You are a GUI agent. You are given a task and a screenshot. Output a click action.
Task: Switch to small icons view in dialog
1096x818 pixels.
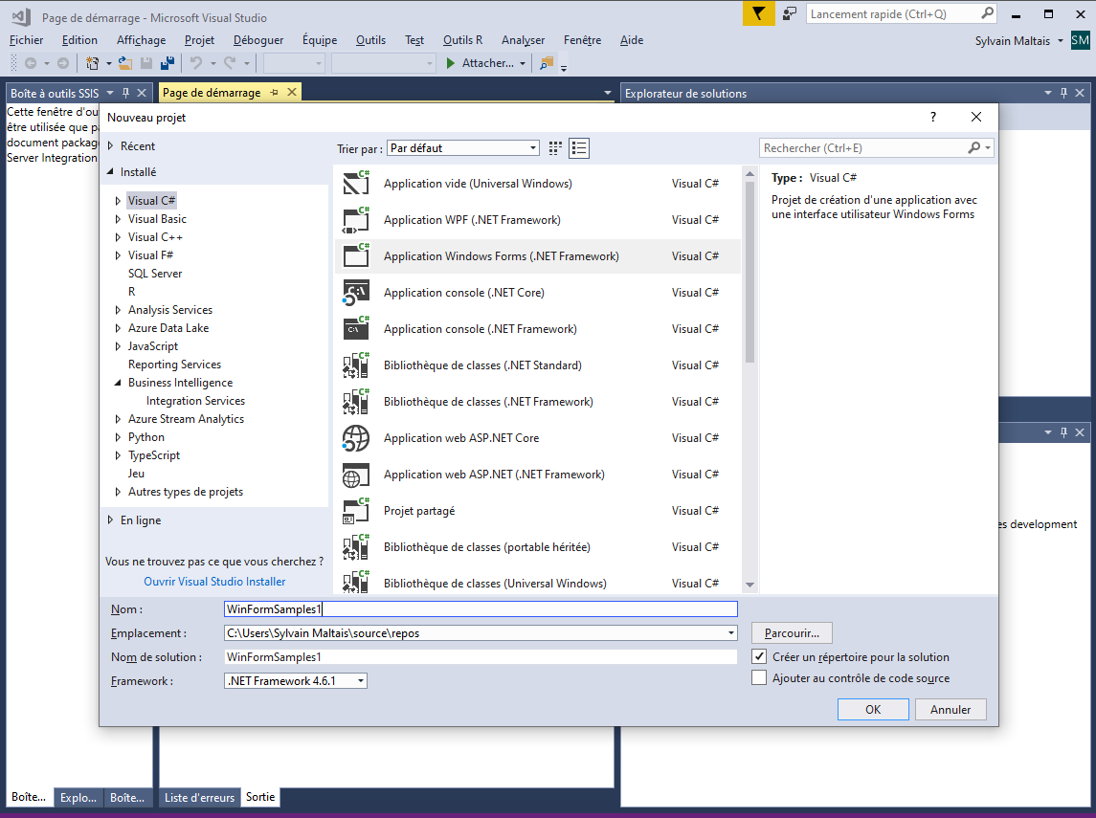(555, 148)
